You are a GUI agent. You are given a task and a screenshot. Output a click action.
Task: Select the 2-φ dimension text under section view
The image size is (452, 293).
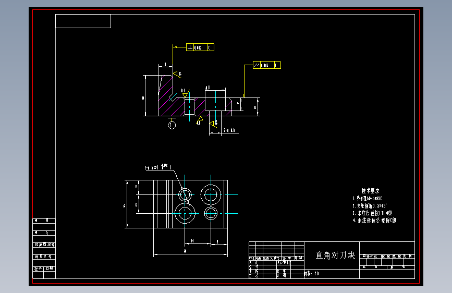tap(229, 130)
